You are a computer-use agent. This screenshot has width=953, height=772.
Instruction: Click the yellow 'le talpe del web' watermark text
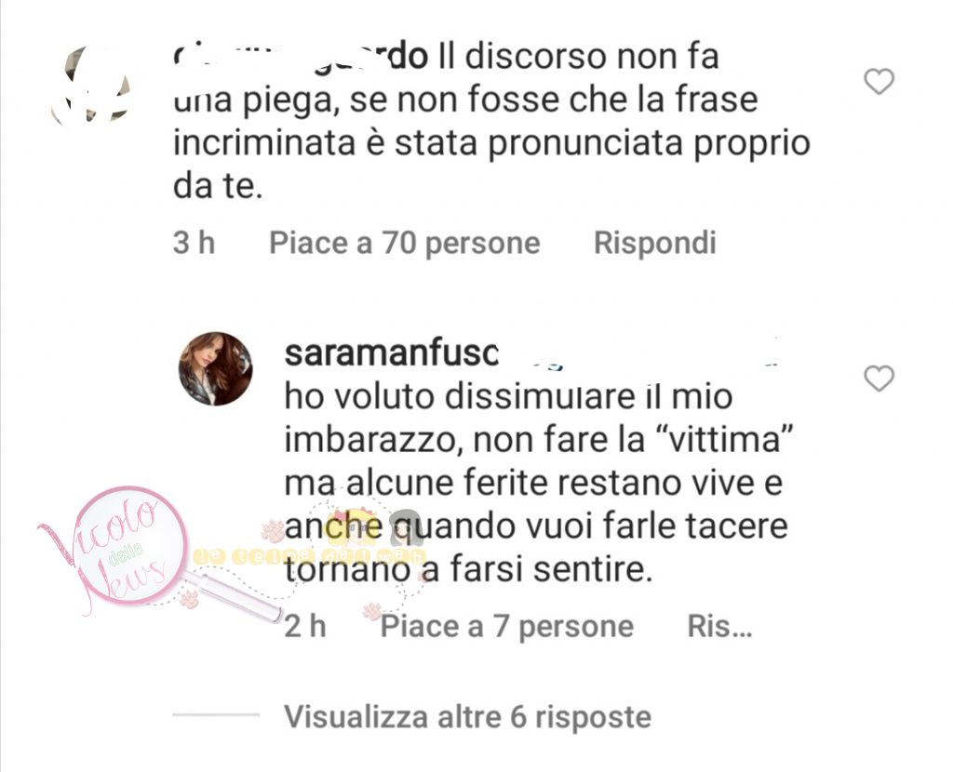point(310,556)
